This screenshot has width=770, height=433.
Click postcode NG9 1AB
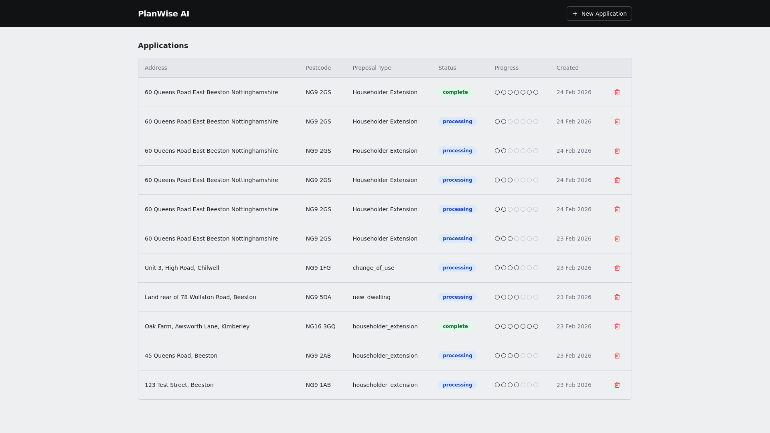tap(318, 385)
